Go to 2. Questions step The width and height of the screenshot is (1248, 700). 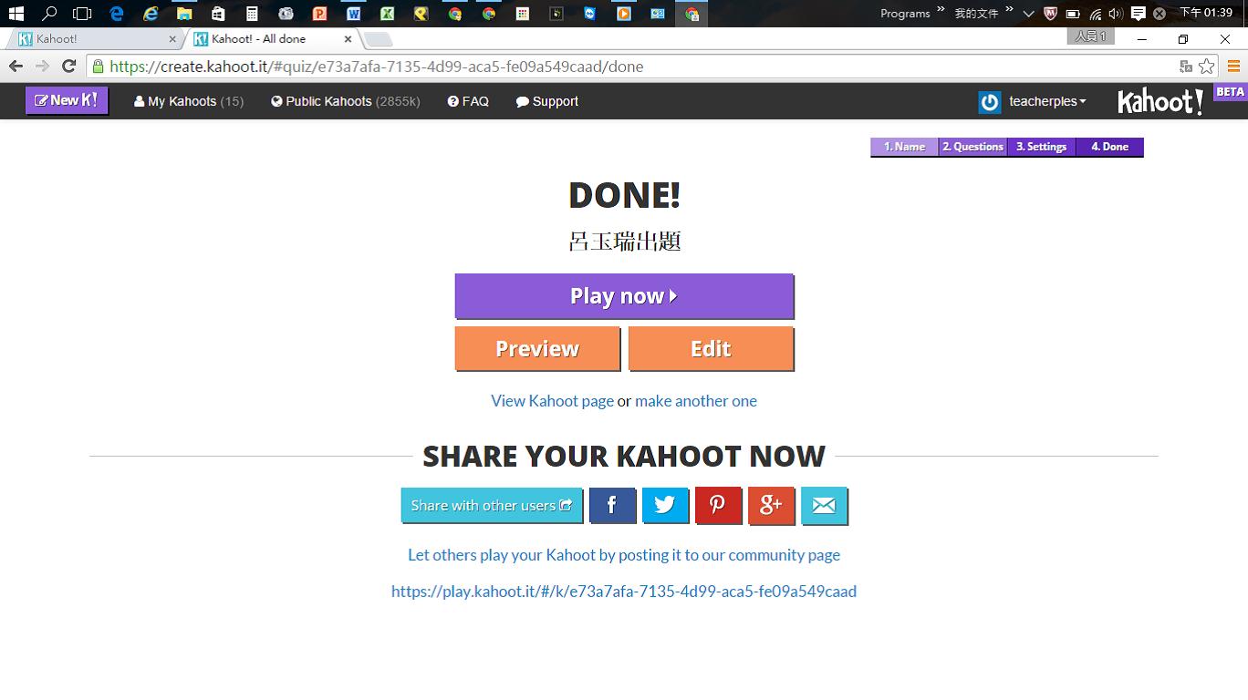coord(972,147)
